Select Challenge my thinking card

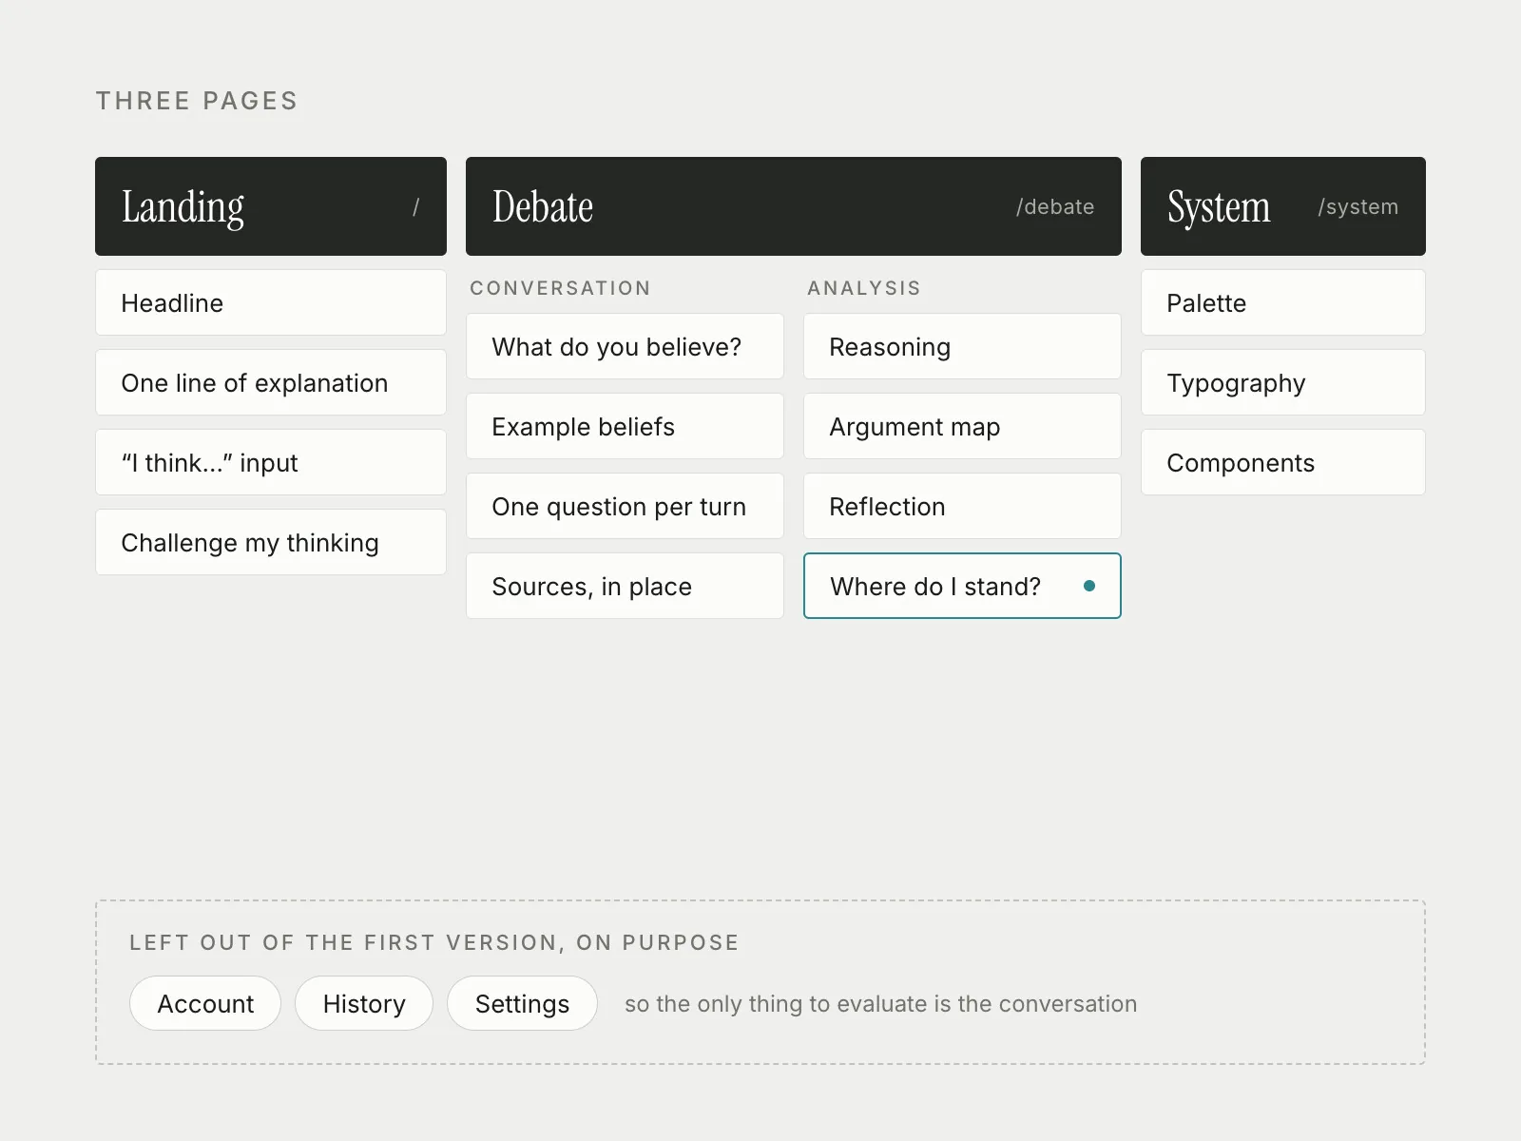(271, 542)
